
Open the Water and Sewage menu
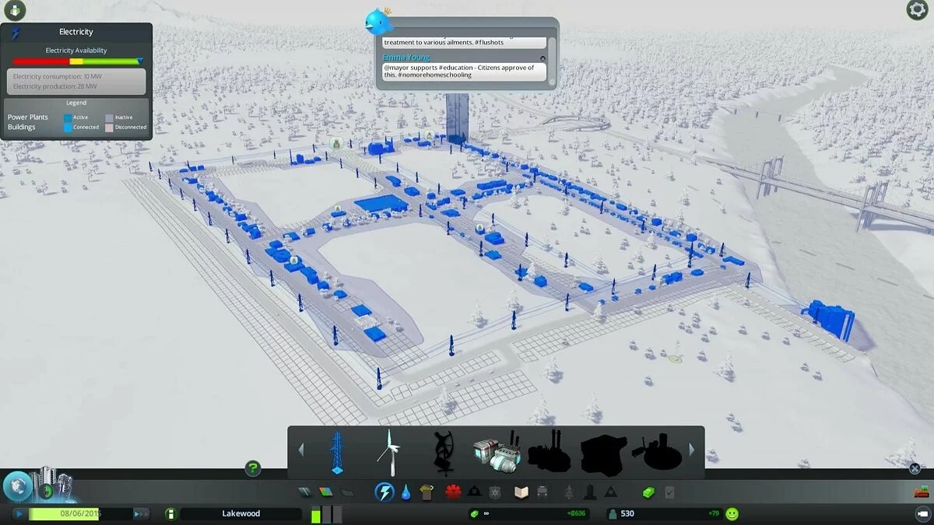coord(406,492)
